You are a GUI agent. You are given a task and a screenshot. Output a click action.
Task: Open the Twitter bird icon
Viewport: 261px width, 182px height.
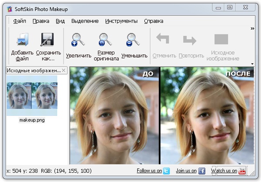pyautogui.click(x=166, y=171)
